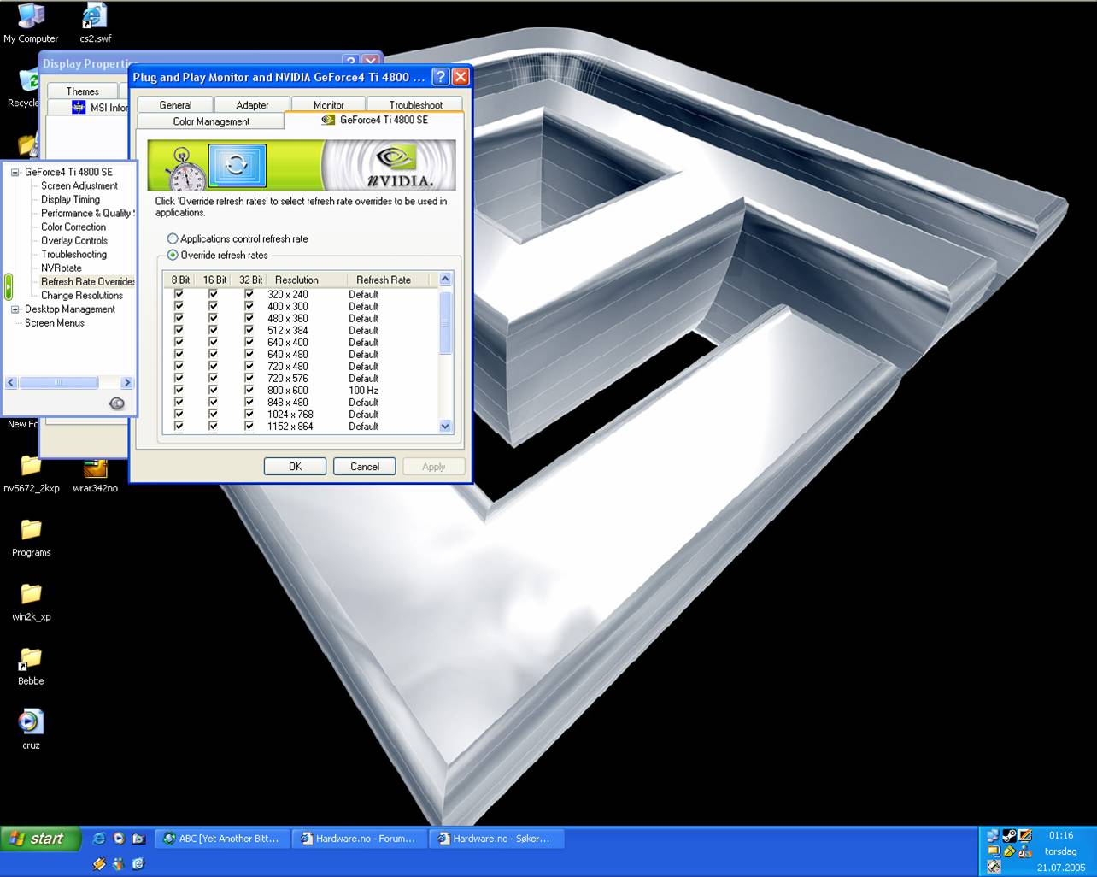This screenshot has height=877, width=1097.
Task: Open the display settings tray icon
Action: click(x=1025, y=836)
